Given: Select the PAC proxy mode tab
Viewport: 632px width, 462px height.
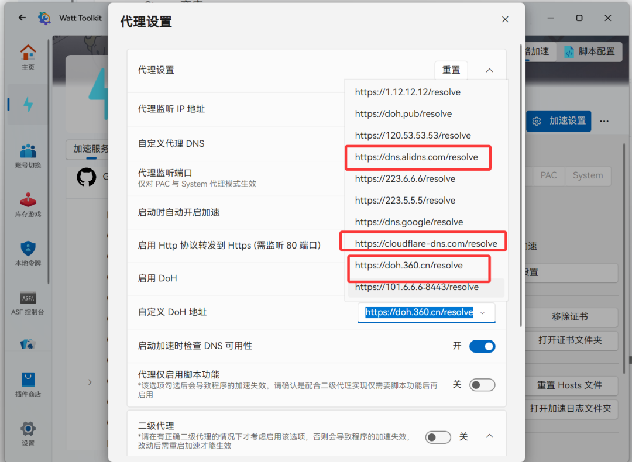Looking at the screenshot, I should (x=548, y=175).
